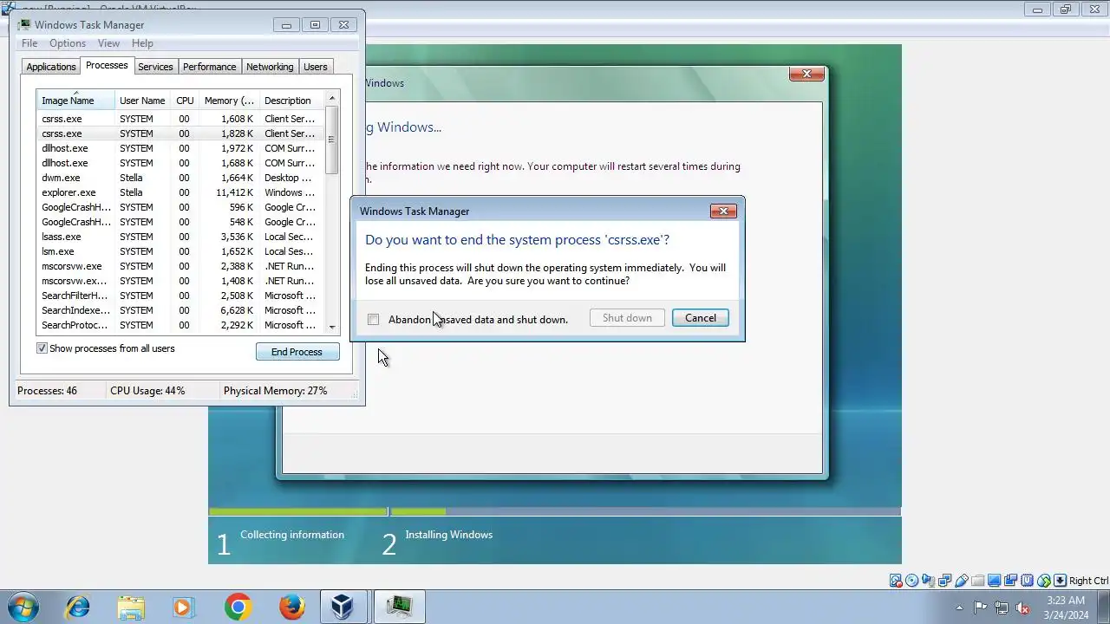
Task: Click the VirtualBox shared folders icon
Action: (978, 581)
